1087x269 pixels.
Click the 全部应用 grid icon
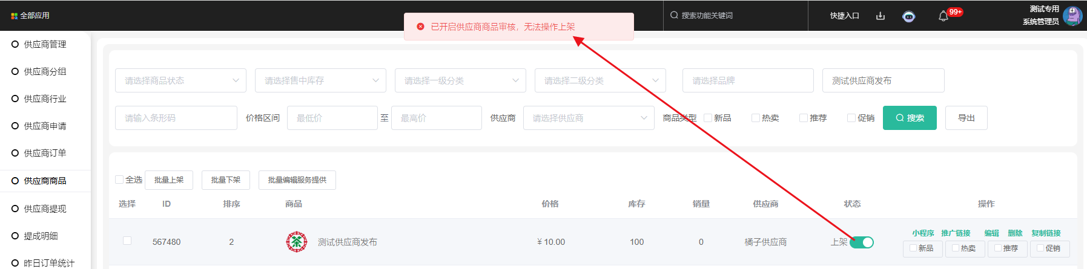click(14, 16)
